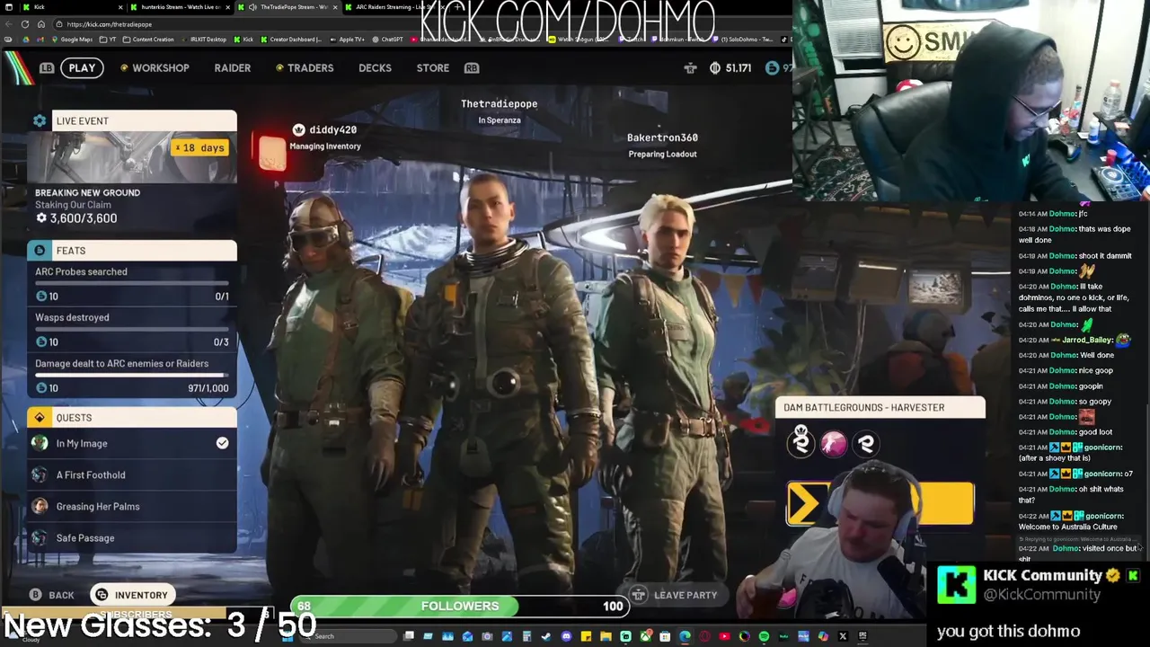Click the KICK Community overlay avatar
This screenshot has height=647, width=1150.
(x=956, y=585)
